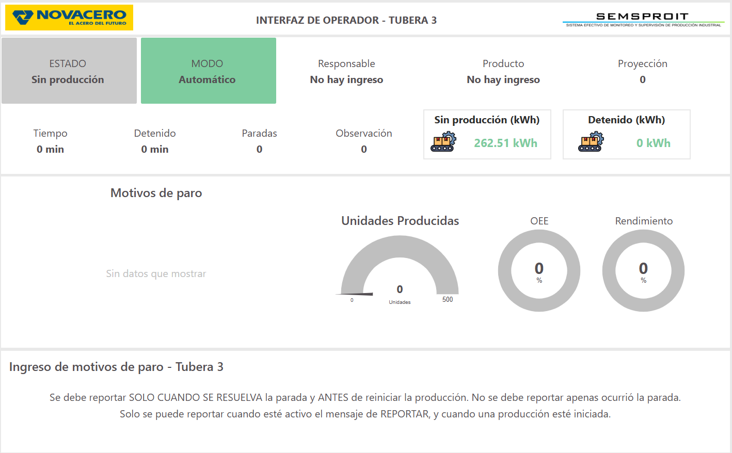
Task: Click the Proyección indicator
Action: point(642,79)
